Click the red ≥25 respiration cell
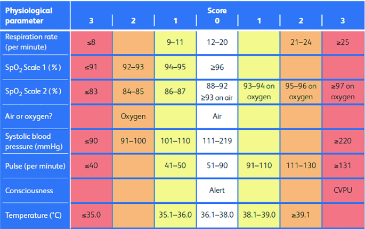This screenshot has width=365, height=229. point(343,42)
